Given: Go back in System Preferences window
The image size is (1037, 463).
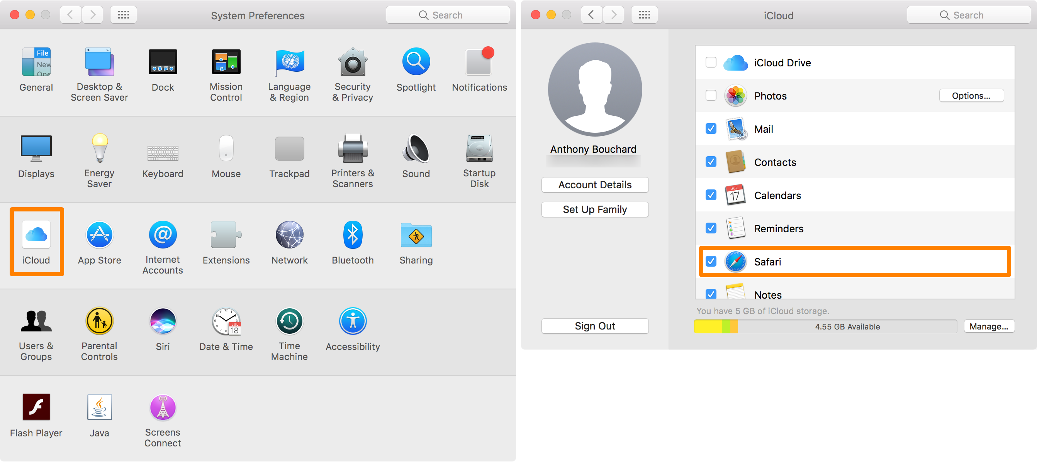Looking at the screenshot, I should [x=70, y=15].
